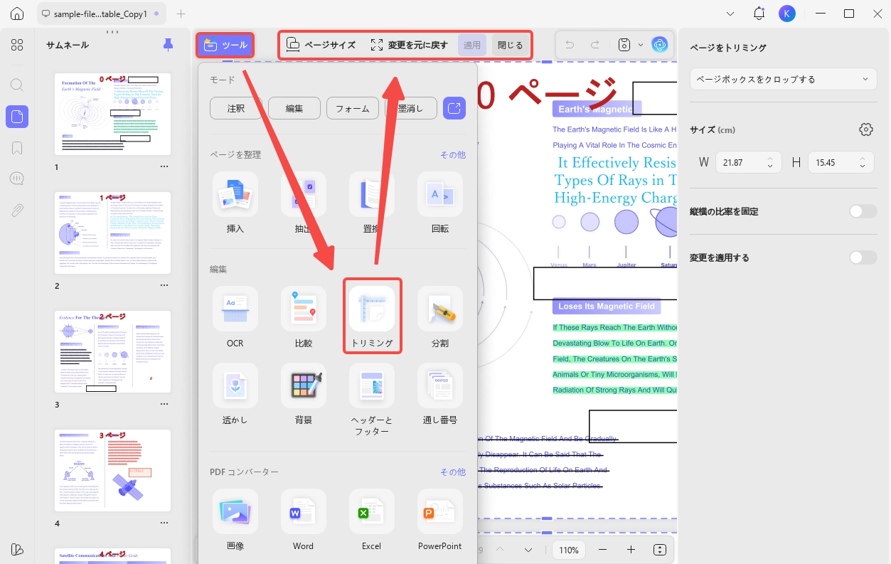Open the size settings gear icon
This screenshot has height=564, width=891.
pyautogui.click(x=865, y=129)
